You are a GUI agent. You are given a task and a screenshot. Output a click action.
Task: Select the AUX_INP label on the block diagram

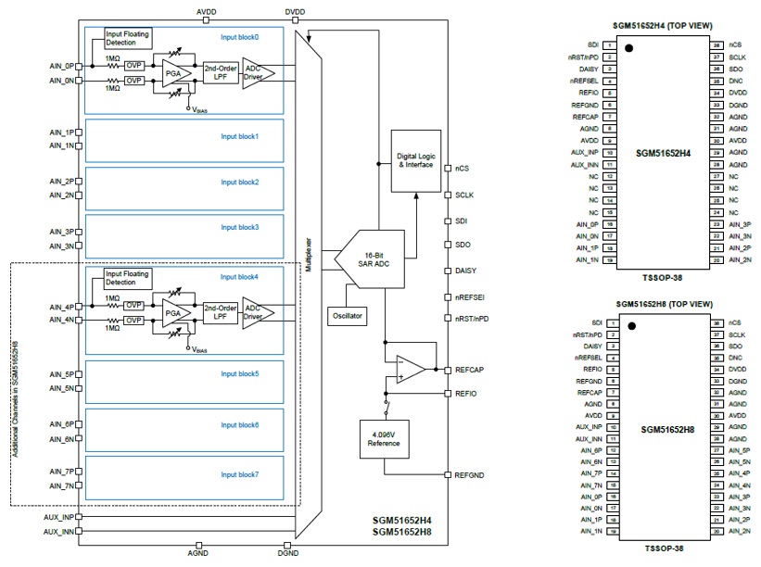pos(58,518)
